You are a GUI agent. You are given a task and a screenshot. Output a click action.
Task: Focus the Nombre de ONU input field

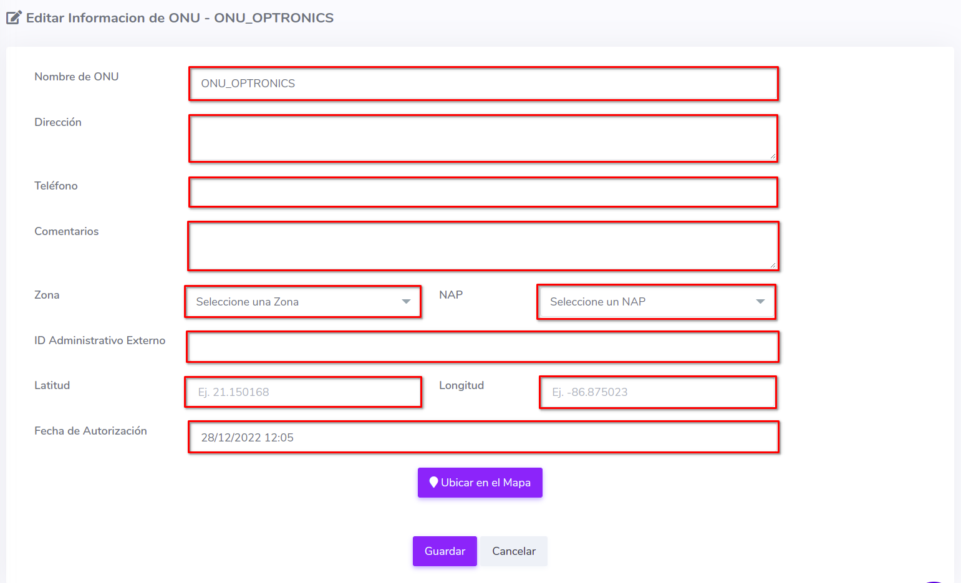point(483,84)
